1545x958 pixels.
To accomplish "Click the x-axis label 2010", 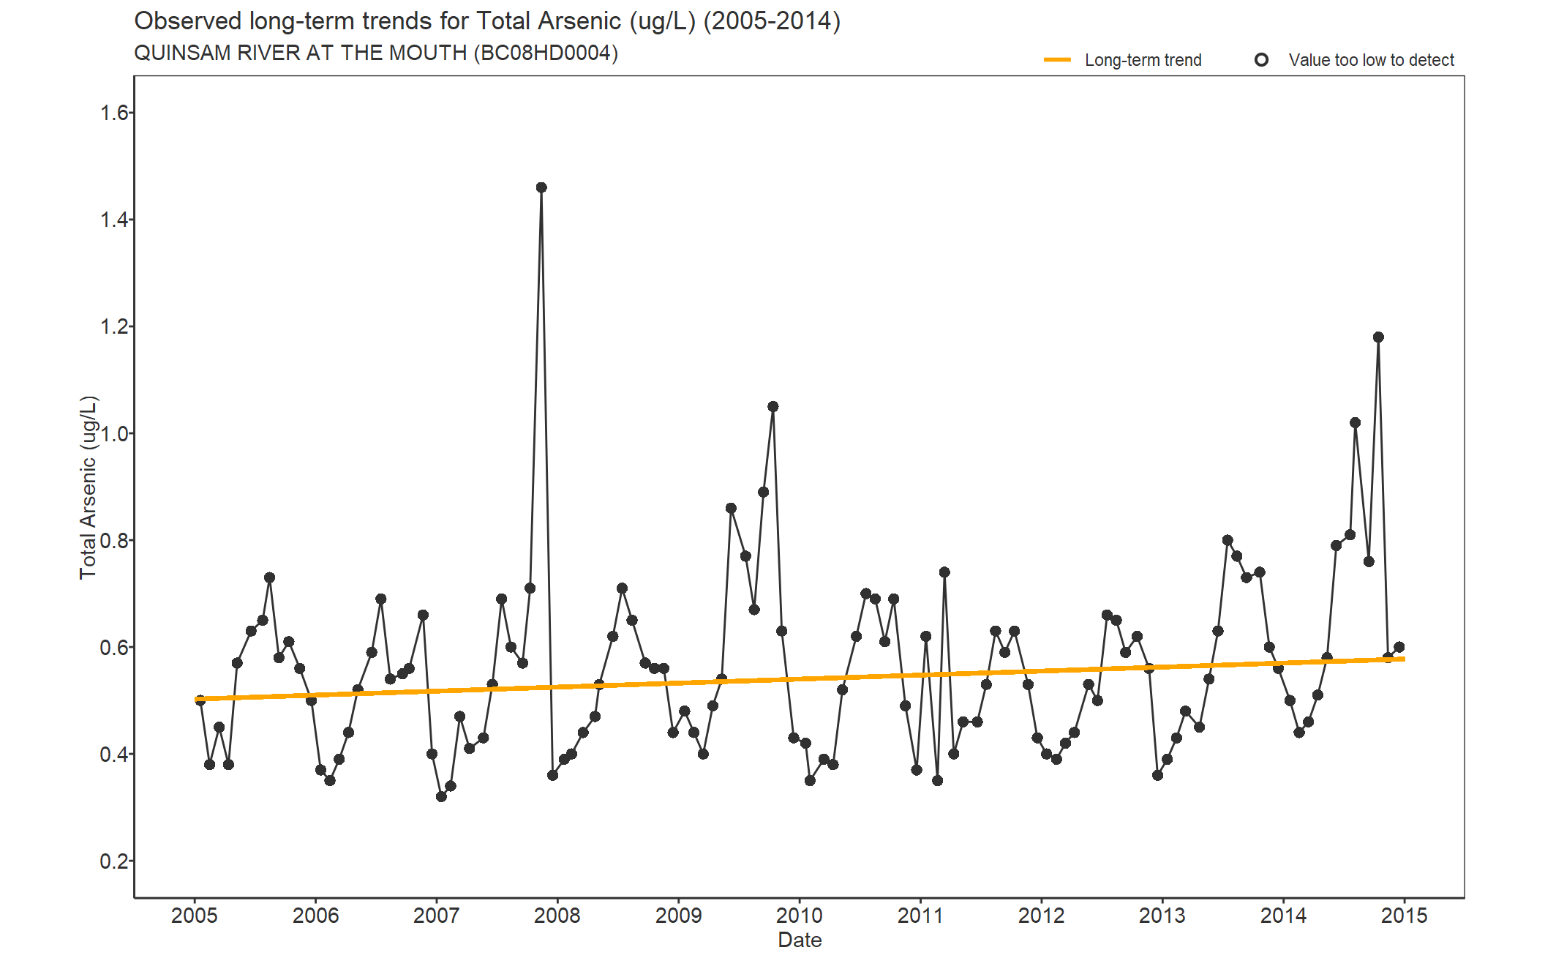I will (800, 916).
